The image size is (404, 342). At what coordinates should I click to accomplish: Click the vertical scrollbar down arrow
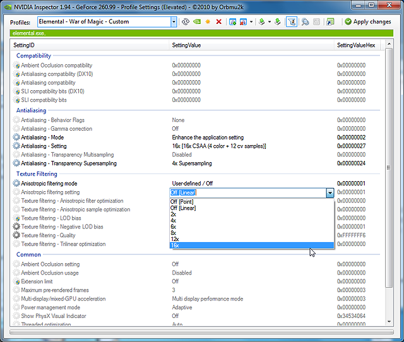pyautogui.click(x=389, y=322)
